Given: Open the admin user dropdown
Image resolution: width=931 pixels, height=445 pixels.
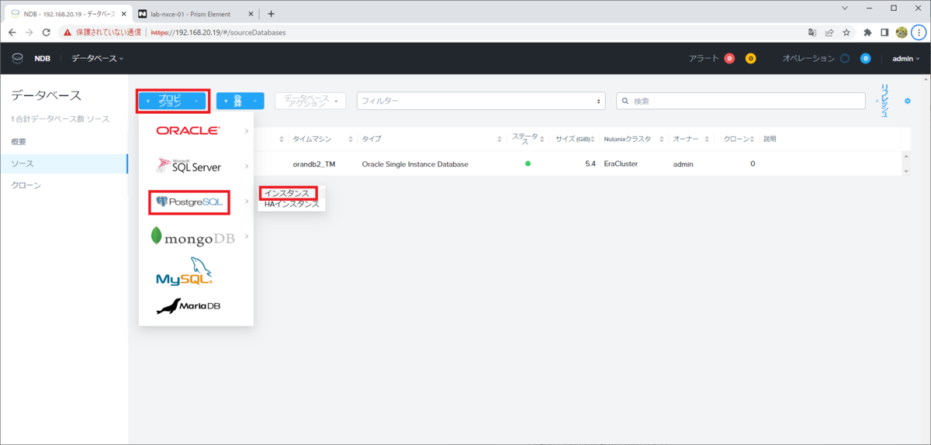Looking at the screenshot, I should tap(905, 58).
